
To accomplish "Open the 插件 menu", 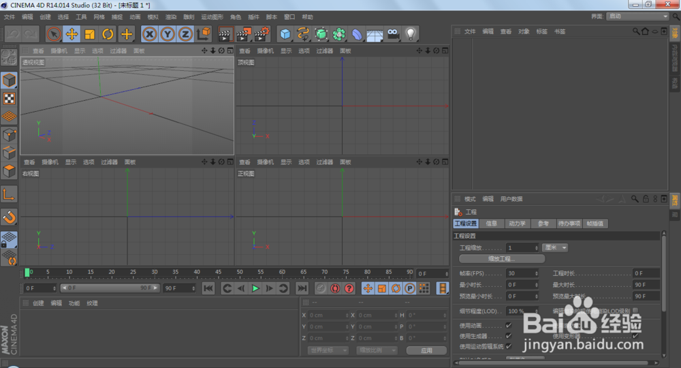I will (253, 17).
